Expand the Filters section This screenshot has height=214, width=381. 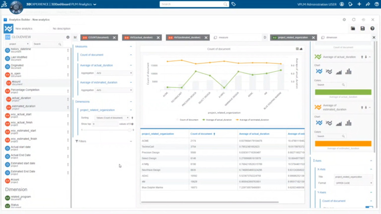click(105, 141)
